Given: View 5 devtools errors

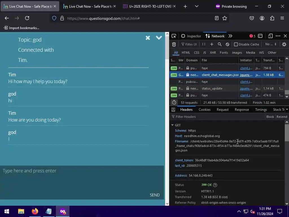Looking at the screenshot, I should (253, 36).
